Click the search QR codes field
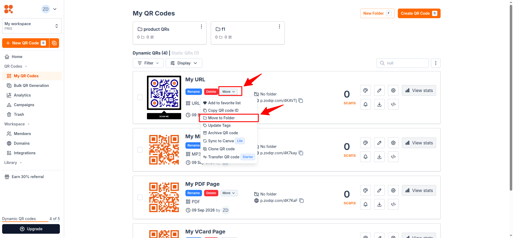Screen dimensions: 513x238 [403, 63]
